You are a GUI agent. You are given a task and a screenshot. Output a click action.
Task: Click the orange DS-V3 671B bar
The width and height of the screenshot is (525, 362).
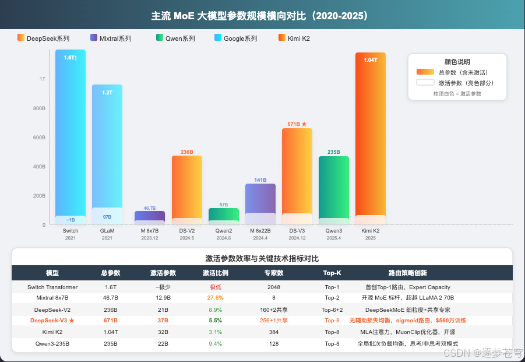[297, 175]
